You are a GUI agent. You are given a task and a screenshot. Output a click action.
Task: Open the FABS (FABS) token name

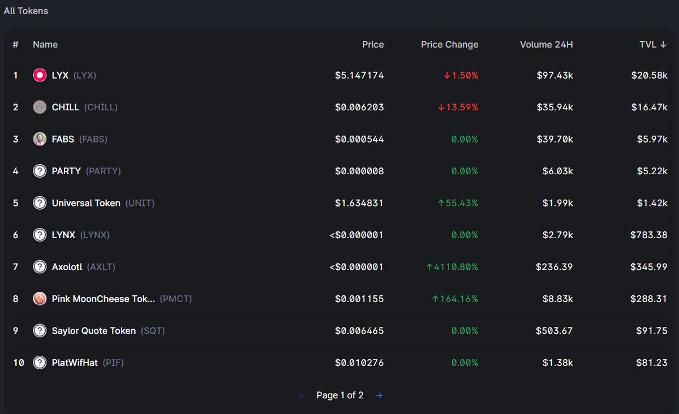79,139
